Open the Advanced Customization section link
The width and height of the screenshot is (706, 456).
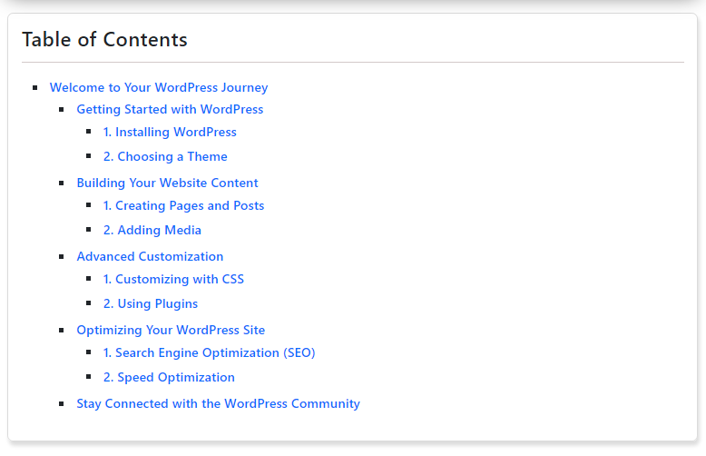pos(150,256)
